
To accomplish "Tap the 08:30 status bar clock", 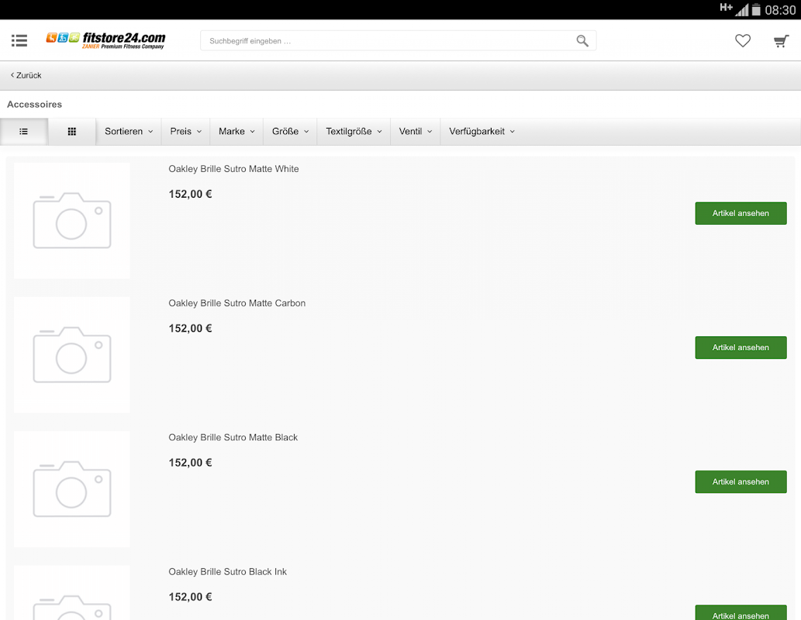I will point(780,10).
